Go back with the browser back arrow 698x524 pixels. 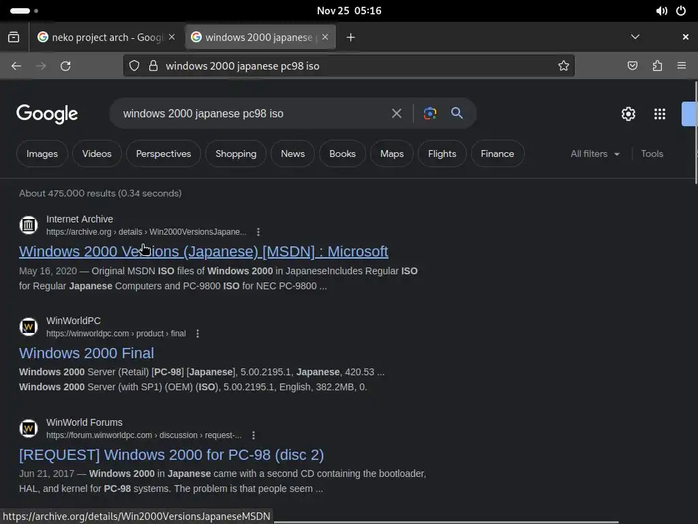(16, 66)
